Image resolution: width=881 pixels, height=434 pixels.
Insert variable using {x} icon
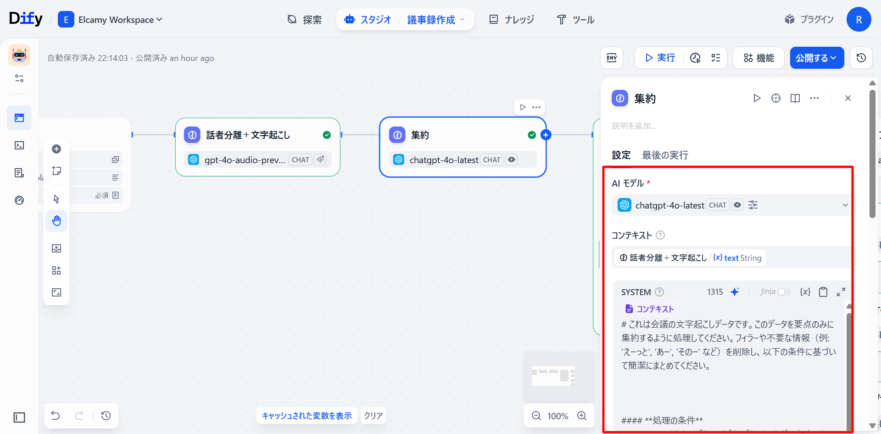pos(805,292)
